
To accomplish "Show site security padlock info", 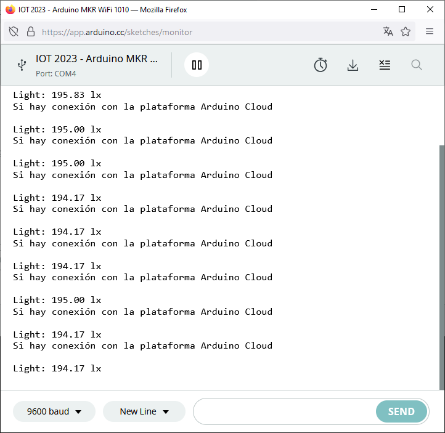I will coord(31,32).
